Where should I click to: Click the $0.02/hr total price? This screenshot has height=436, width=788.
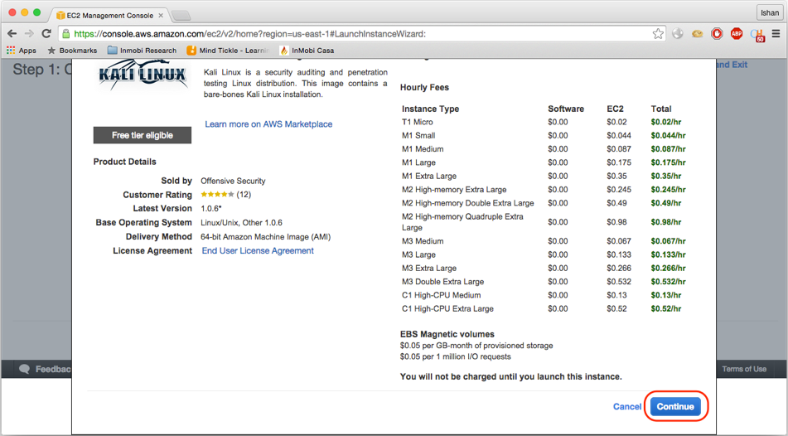click(666, 122)
